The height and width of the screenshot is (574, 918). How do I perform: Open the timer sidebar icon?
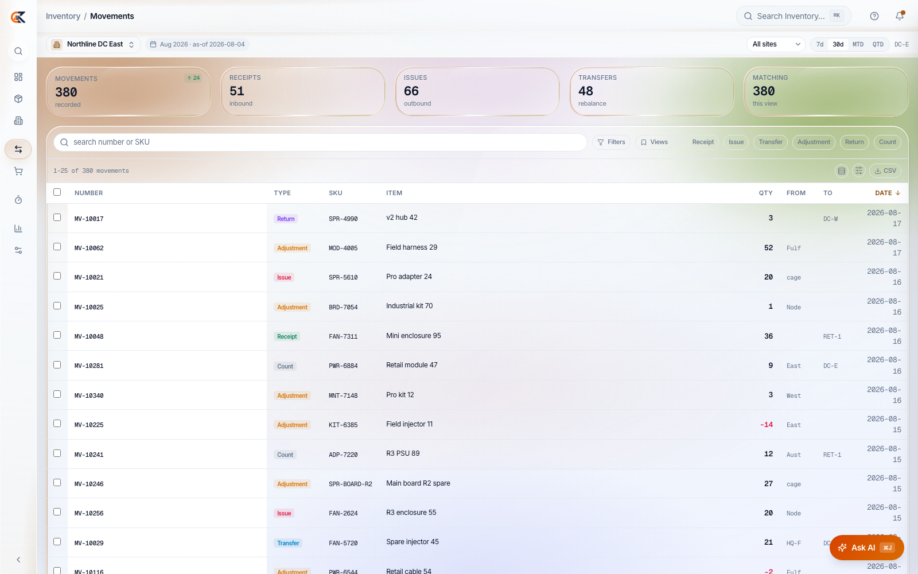pos(18,200)
